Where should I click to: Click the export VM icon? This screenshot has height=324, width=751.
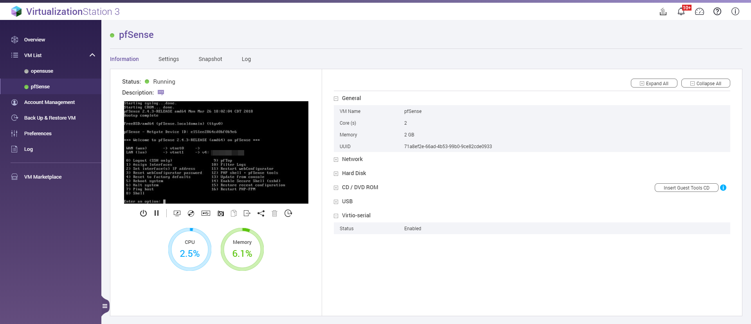pos(247,213)
